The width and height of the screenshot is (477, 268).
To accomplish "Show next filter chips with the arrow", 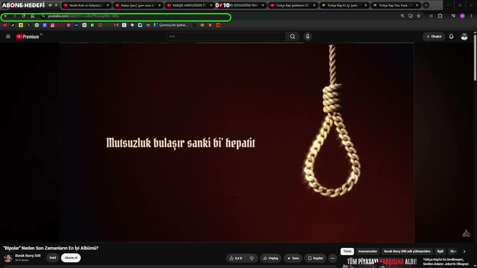I will [464, 252].
